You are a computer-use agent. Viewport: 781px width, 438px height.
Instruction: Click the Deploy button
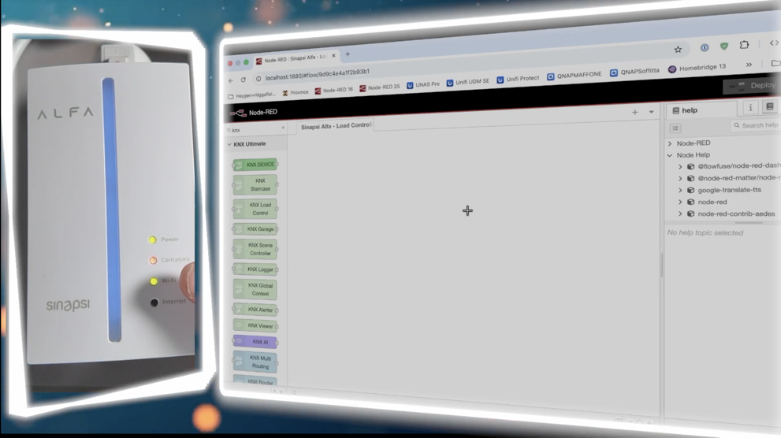point(752,86)
